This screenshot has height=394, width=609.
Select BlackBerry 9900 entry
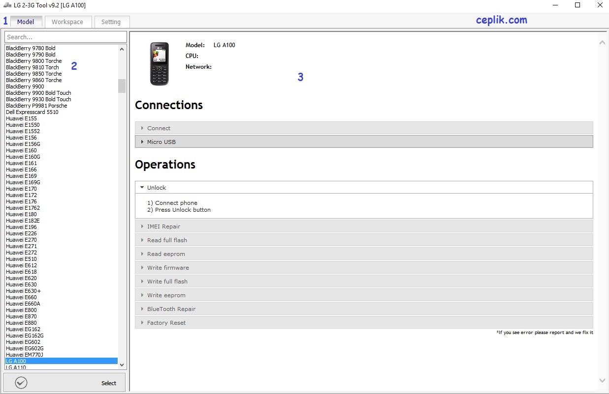click(25, 86)
